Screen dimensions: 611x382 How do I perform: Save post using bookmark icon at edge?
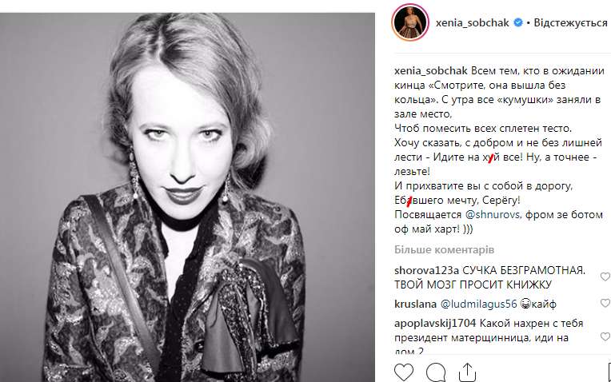point(609,372)
